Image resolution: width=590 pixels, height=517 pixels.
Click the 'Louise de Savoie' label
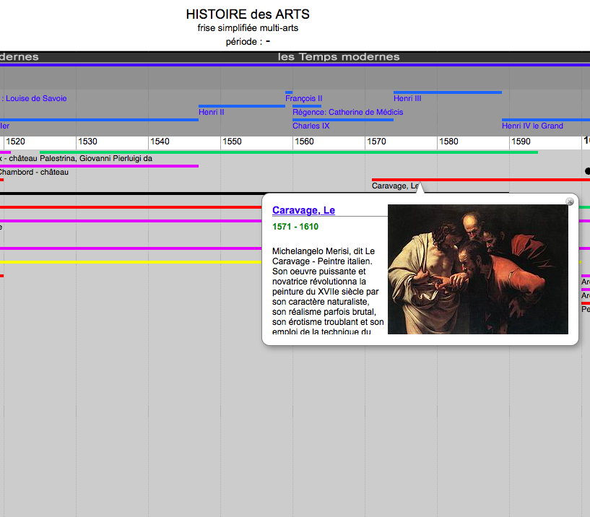(x=36, y=98)
